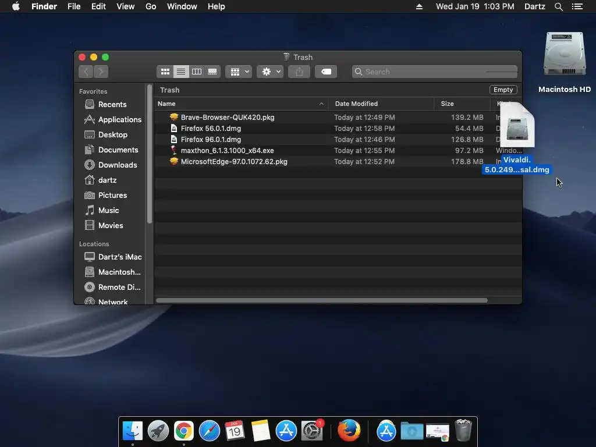This screenshot has height=447, width=596.
Task: Click the sidebar vertical scrollbar
Action: [x=150, y=154]
